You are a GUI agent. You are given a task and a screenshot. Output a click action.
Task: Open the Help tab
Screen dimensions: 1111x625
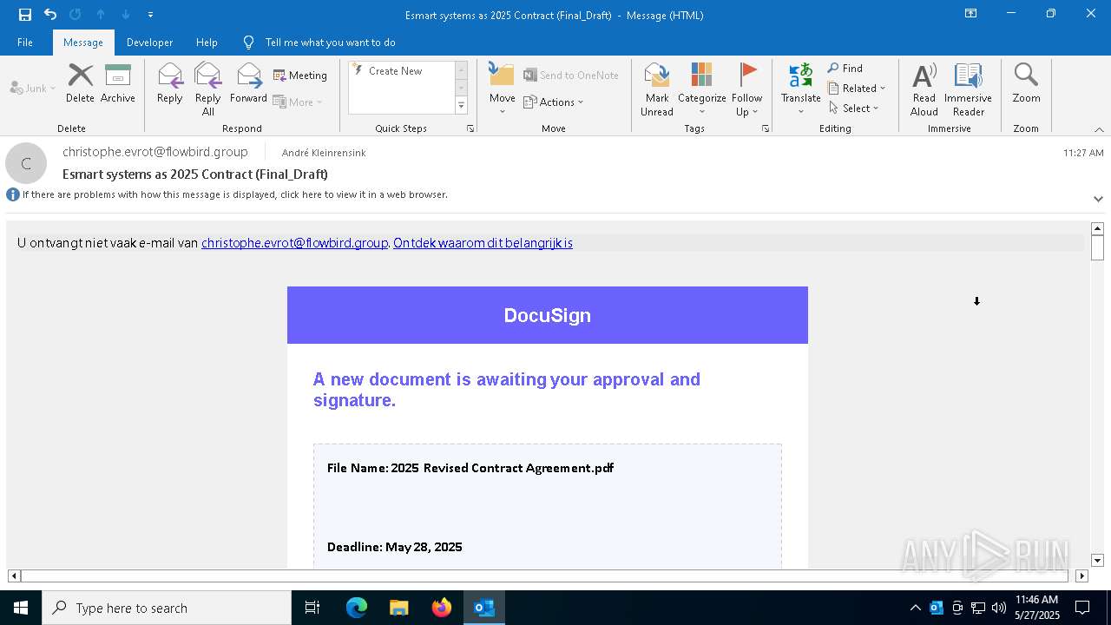[x=207, y=43]
